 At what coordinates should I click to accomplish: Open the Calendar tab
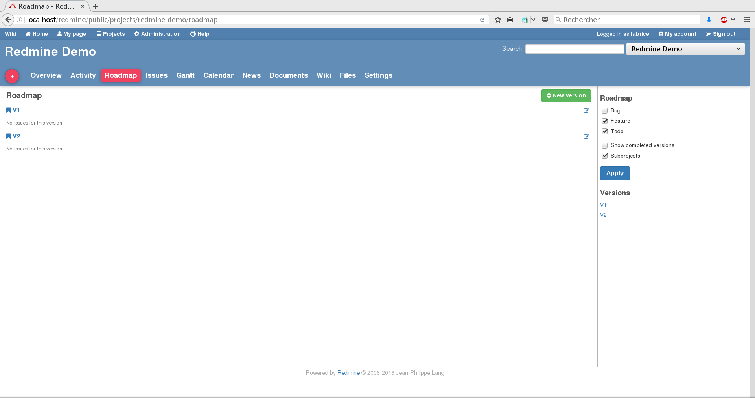218,75
